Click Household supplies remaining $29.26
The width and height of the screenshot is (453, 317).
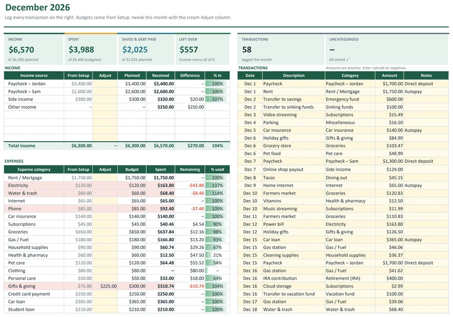[190, 247]
